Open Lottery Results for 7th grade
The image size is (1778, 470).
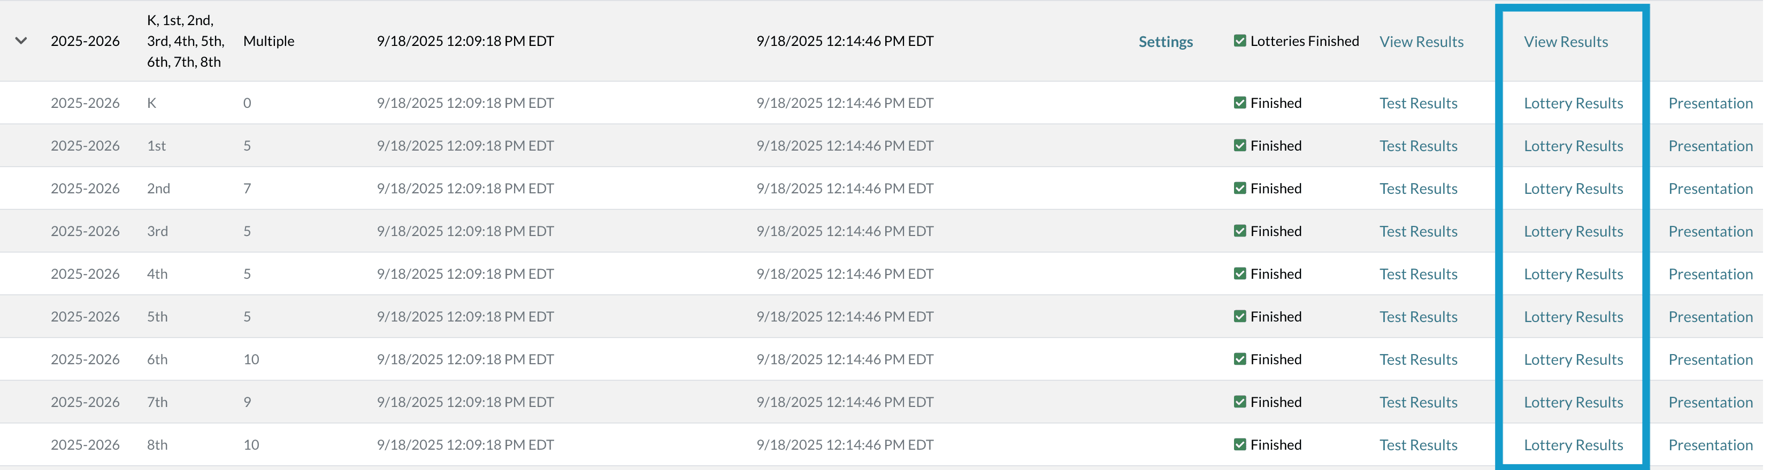(1573, 402)
